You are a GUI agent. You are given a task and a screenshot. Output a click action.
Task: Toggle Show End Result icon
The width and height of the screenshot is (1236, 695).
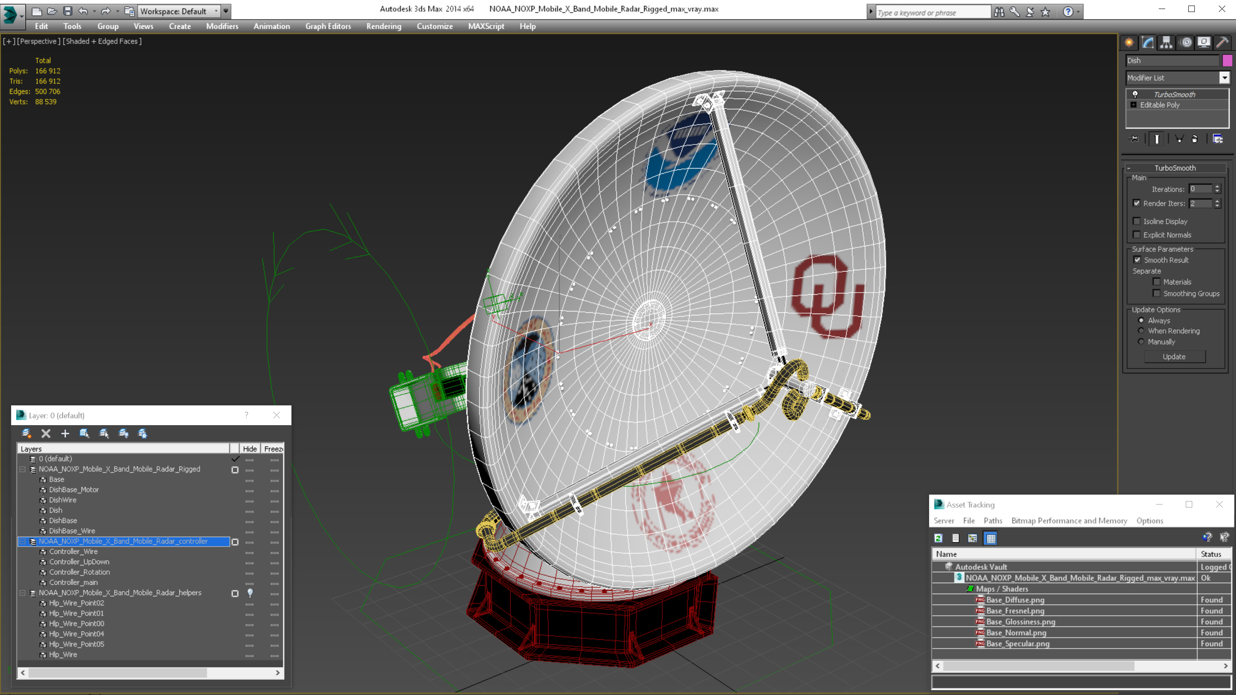[x=1157, y=139]
